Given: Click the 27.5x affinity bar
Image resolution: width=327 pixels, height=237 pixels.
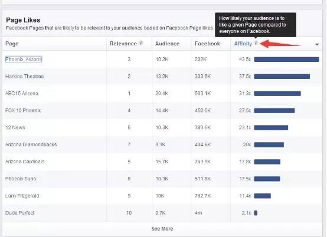Looking at the screenshot, I should pos(274,111).
